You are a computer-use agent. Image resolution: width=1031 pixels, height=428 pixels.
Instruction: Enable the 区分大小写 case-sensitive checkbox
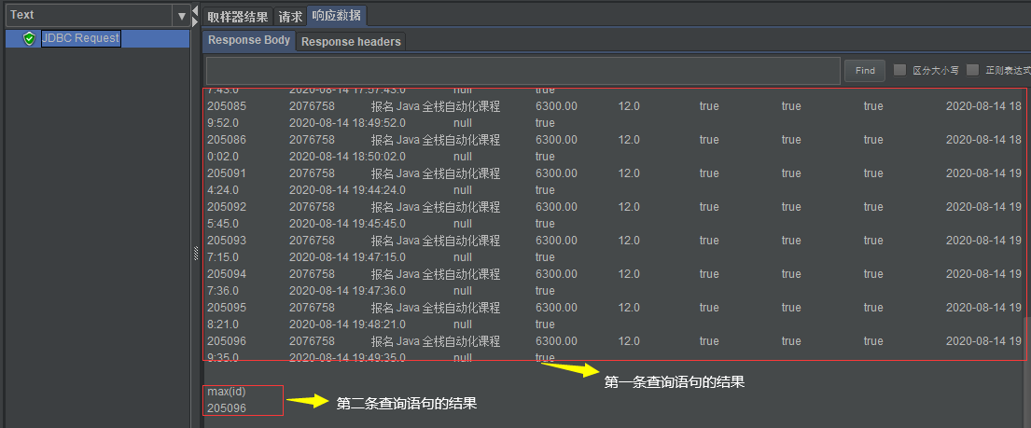tap(899, 70)
